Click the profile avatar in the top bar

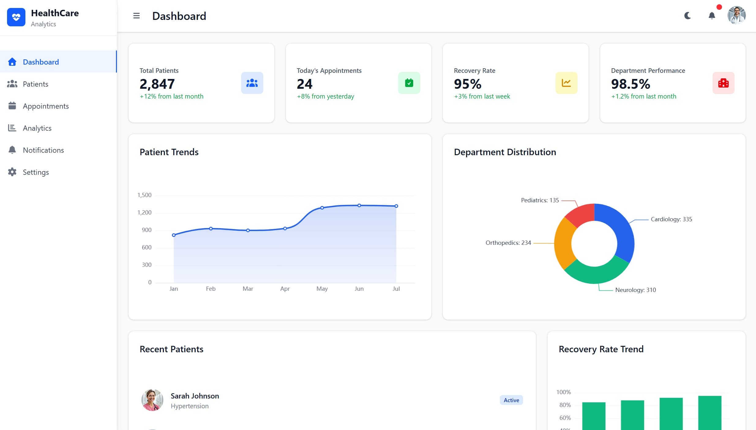click(736, 15)
